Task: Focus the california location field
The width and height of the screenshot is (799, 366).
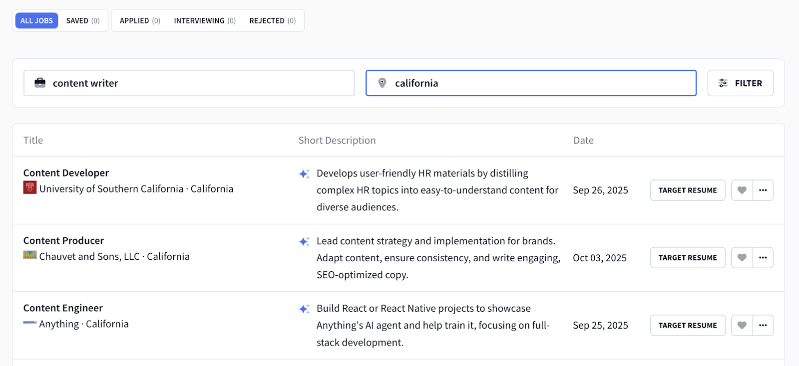Action: click(x=531, y=83)
